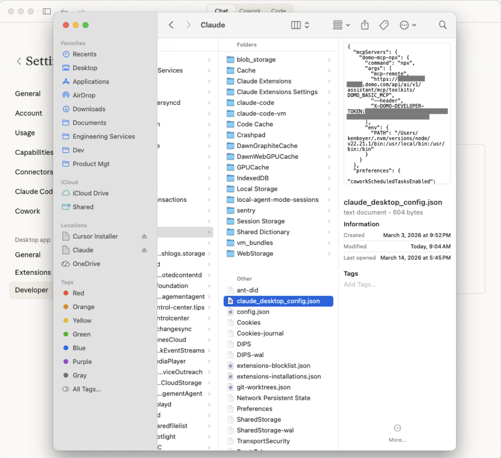Open Usage settings in Claude window
The height and width of the screenshot is (458, 501).
click(25, 133)
